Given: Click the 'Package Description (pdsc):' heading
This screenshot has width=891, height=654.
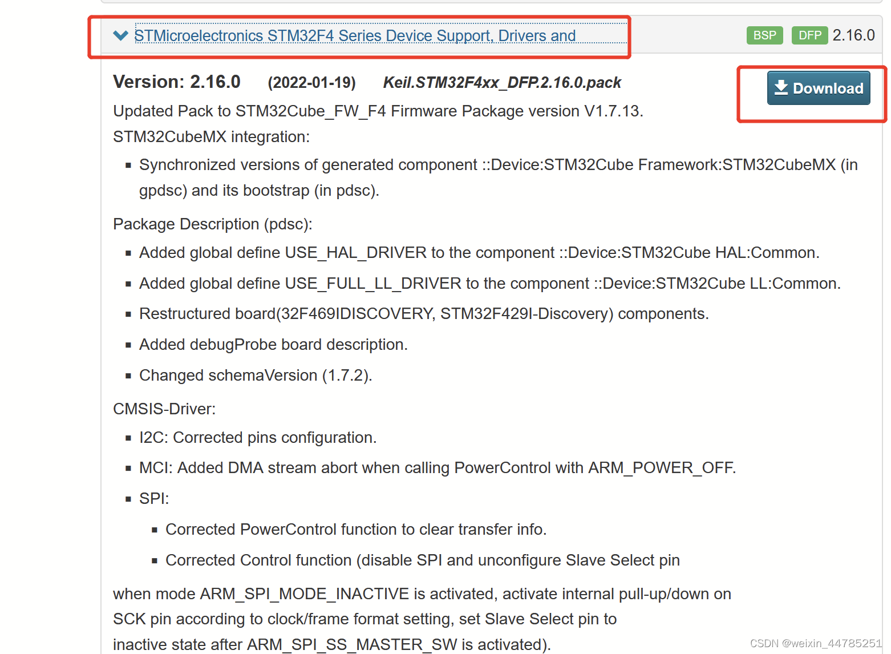Looking at the screenshot, I should tap(213, 224).
